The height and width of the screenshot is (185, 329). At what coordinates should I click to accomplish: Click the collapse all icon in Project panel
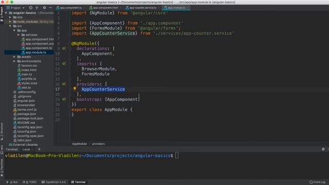37,8
